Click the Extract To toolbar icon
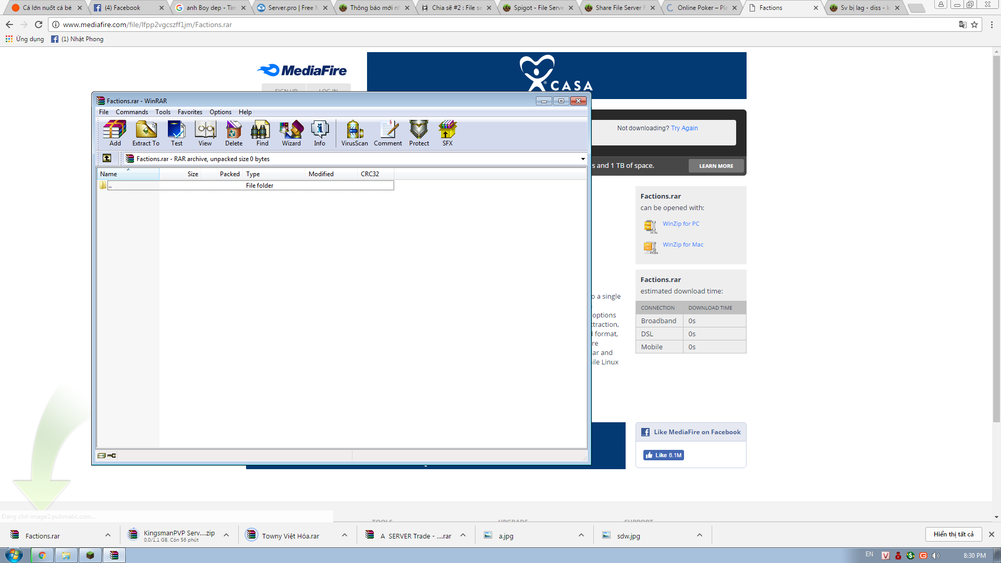 [x=145, y=133]
